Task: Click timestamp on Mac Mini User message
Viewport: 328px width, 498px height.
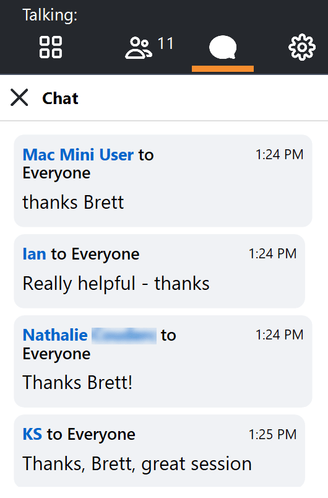Action: (280, 155)
